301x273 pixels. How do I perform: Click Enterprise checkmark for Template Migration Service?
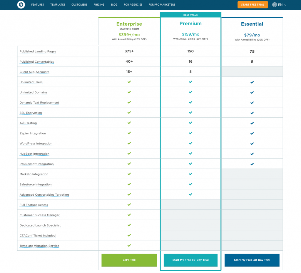[x=129, y=246]
